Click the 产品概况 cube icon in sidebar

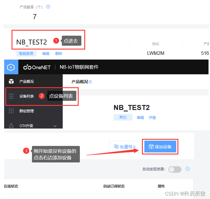tap(11, 81)
